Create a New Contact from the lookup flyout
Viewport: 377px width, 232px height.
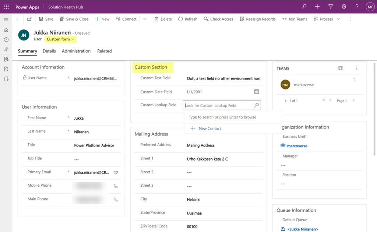coord(207,128)
